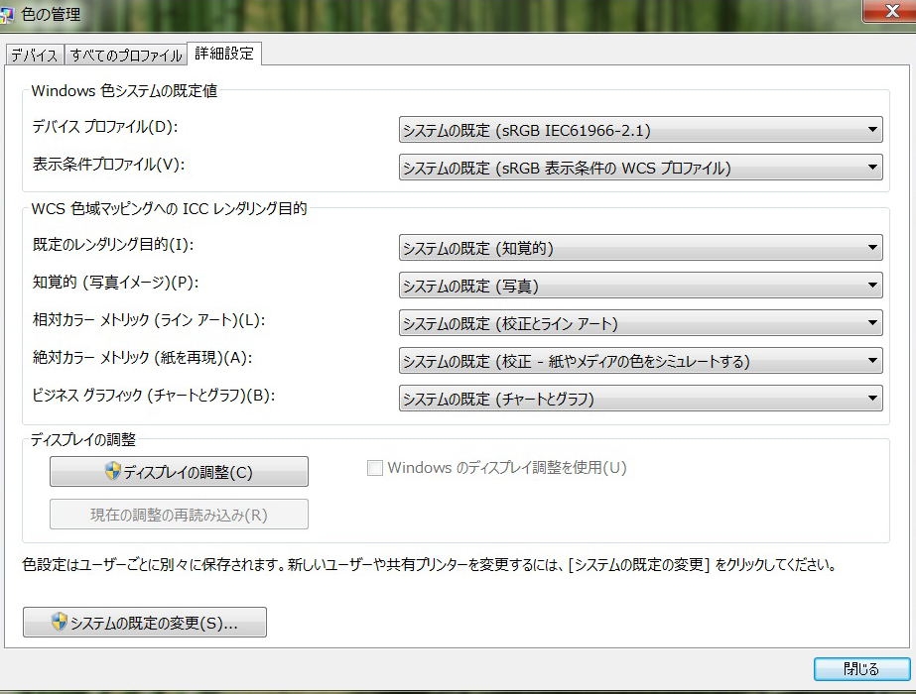The image size is (916, 694).
Task: Click the Windows 色システムの既定値 group heading
Action: click(x=124, y=90)
